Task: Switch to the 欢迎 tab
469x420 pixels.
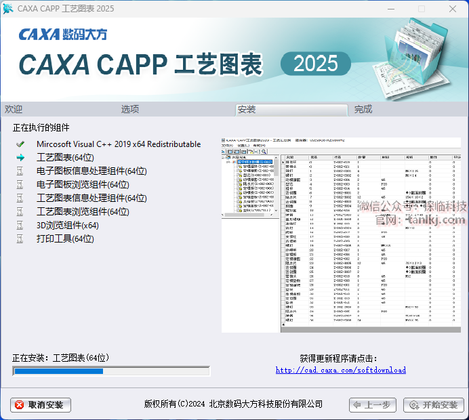Action: tap(14, 109)
